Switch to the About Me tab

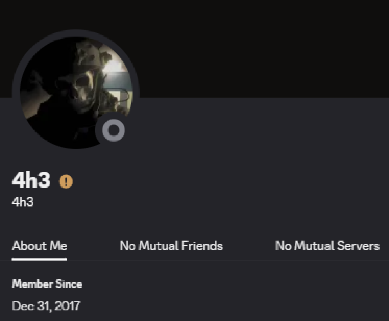(x=39, y=246)
